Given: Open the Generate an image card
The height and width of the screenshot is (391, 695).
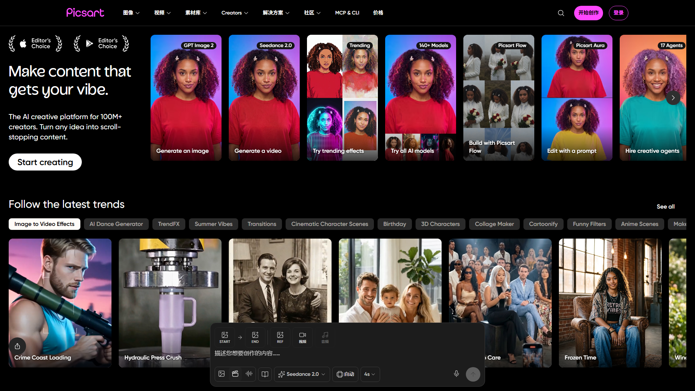Looking at the screenshot, I should coord(186,98).
